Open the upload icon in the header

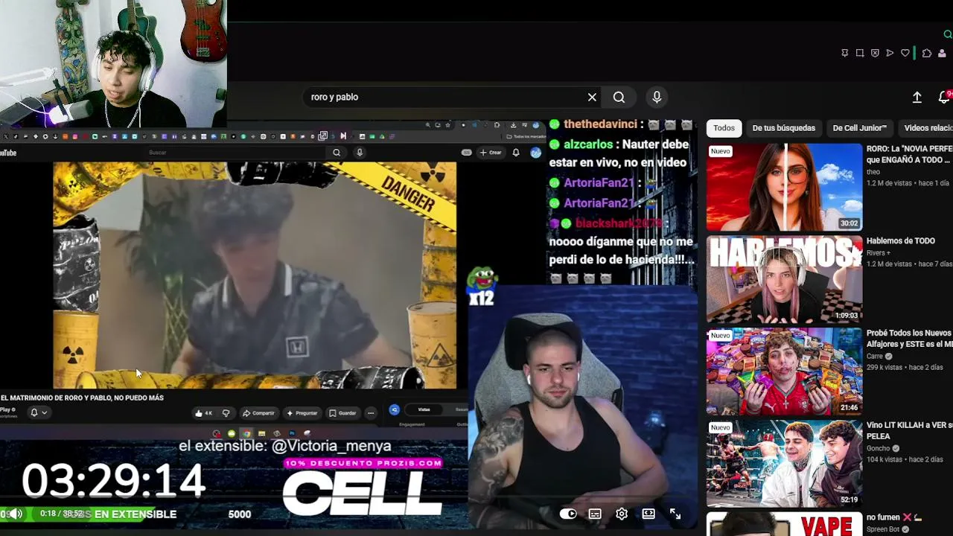pos(917,98)
